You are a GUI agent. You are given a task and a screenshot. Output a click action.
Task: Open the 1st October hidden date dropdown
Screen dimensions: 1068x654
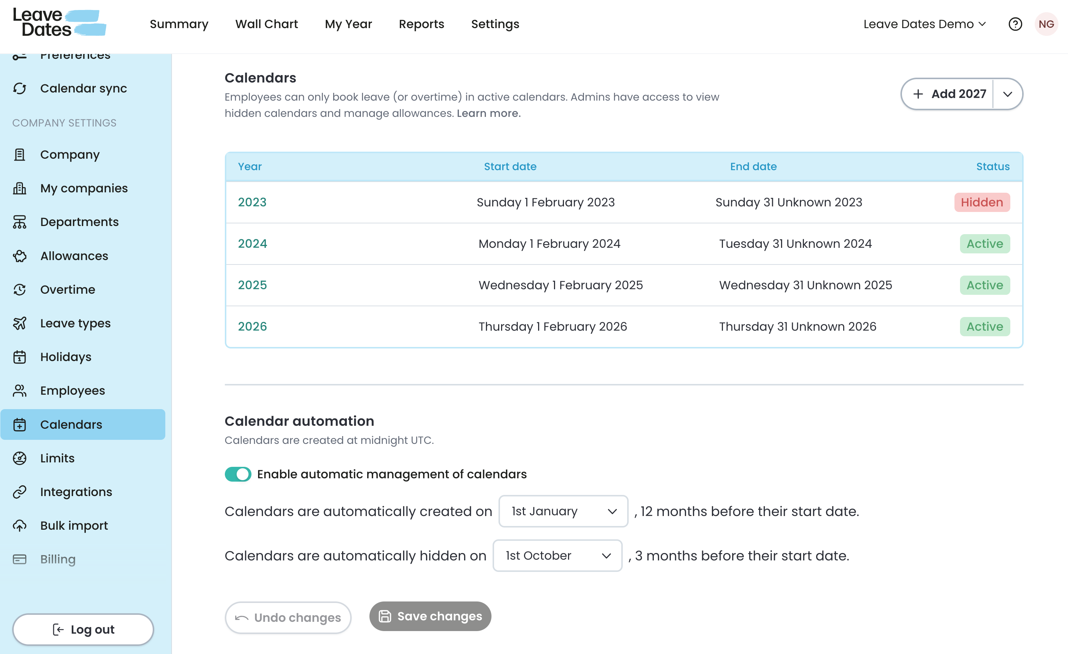click(557, 556)
